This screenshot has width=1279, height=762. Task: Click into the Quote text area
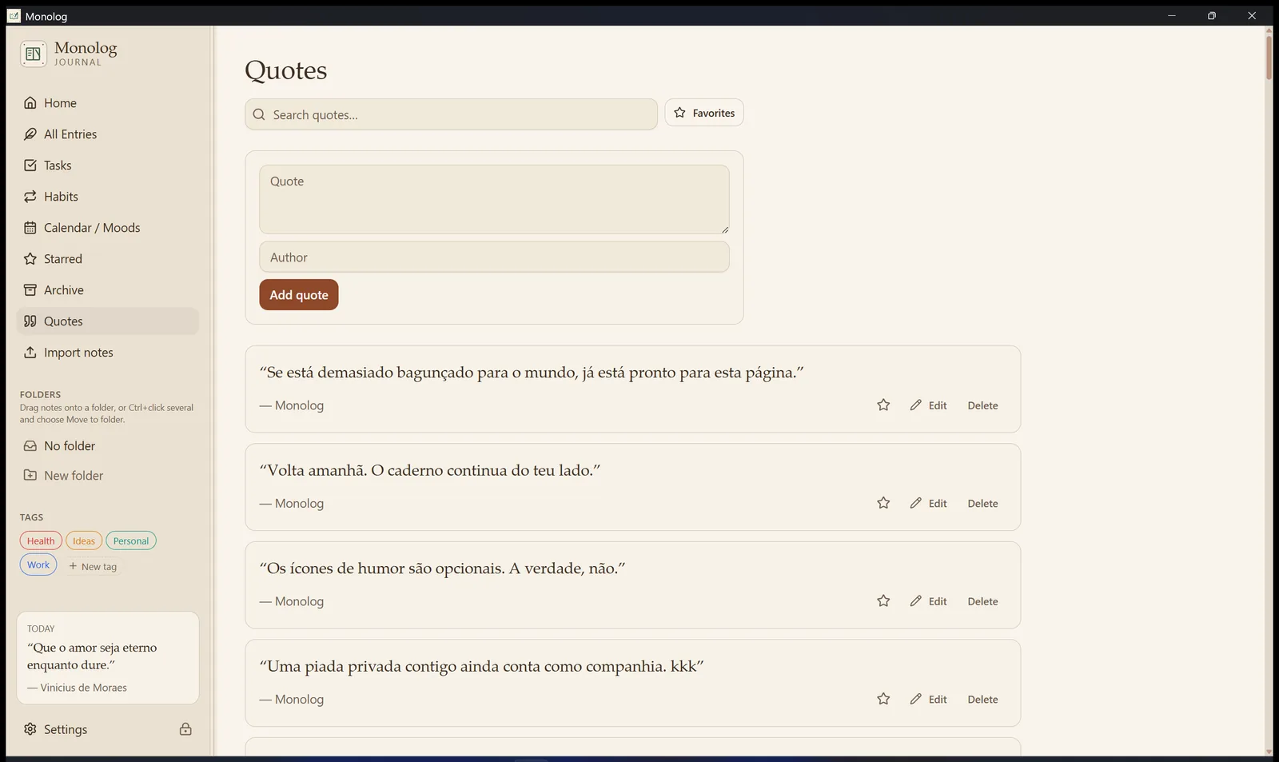point(494,199)
